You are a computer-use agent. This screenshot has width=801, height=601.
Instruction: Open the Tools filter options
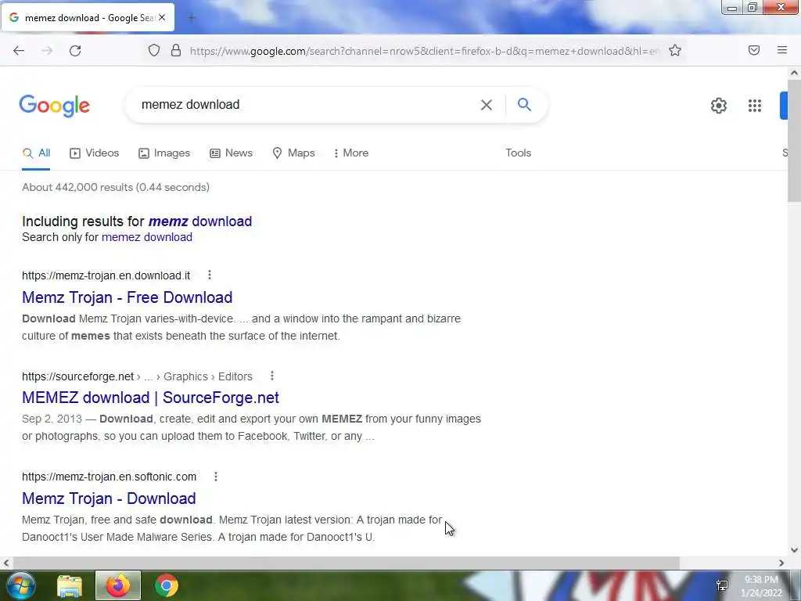(x=518, y=153)
